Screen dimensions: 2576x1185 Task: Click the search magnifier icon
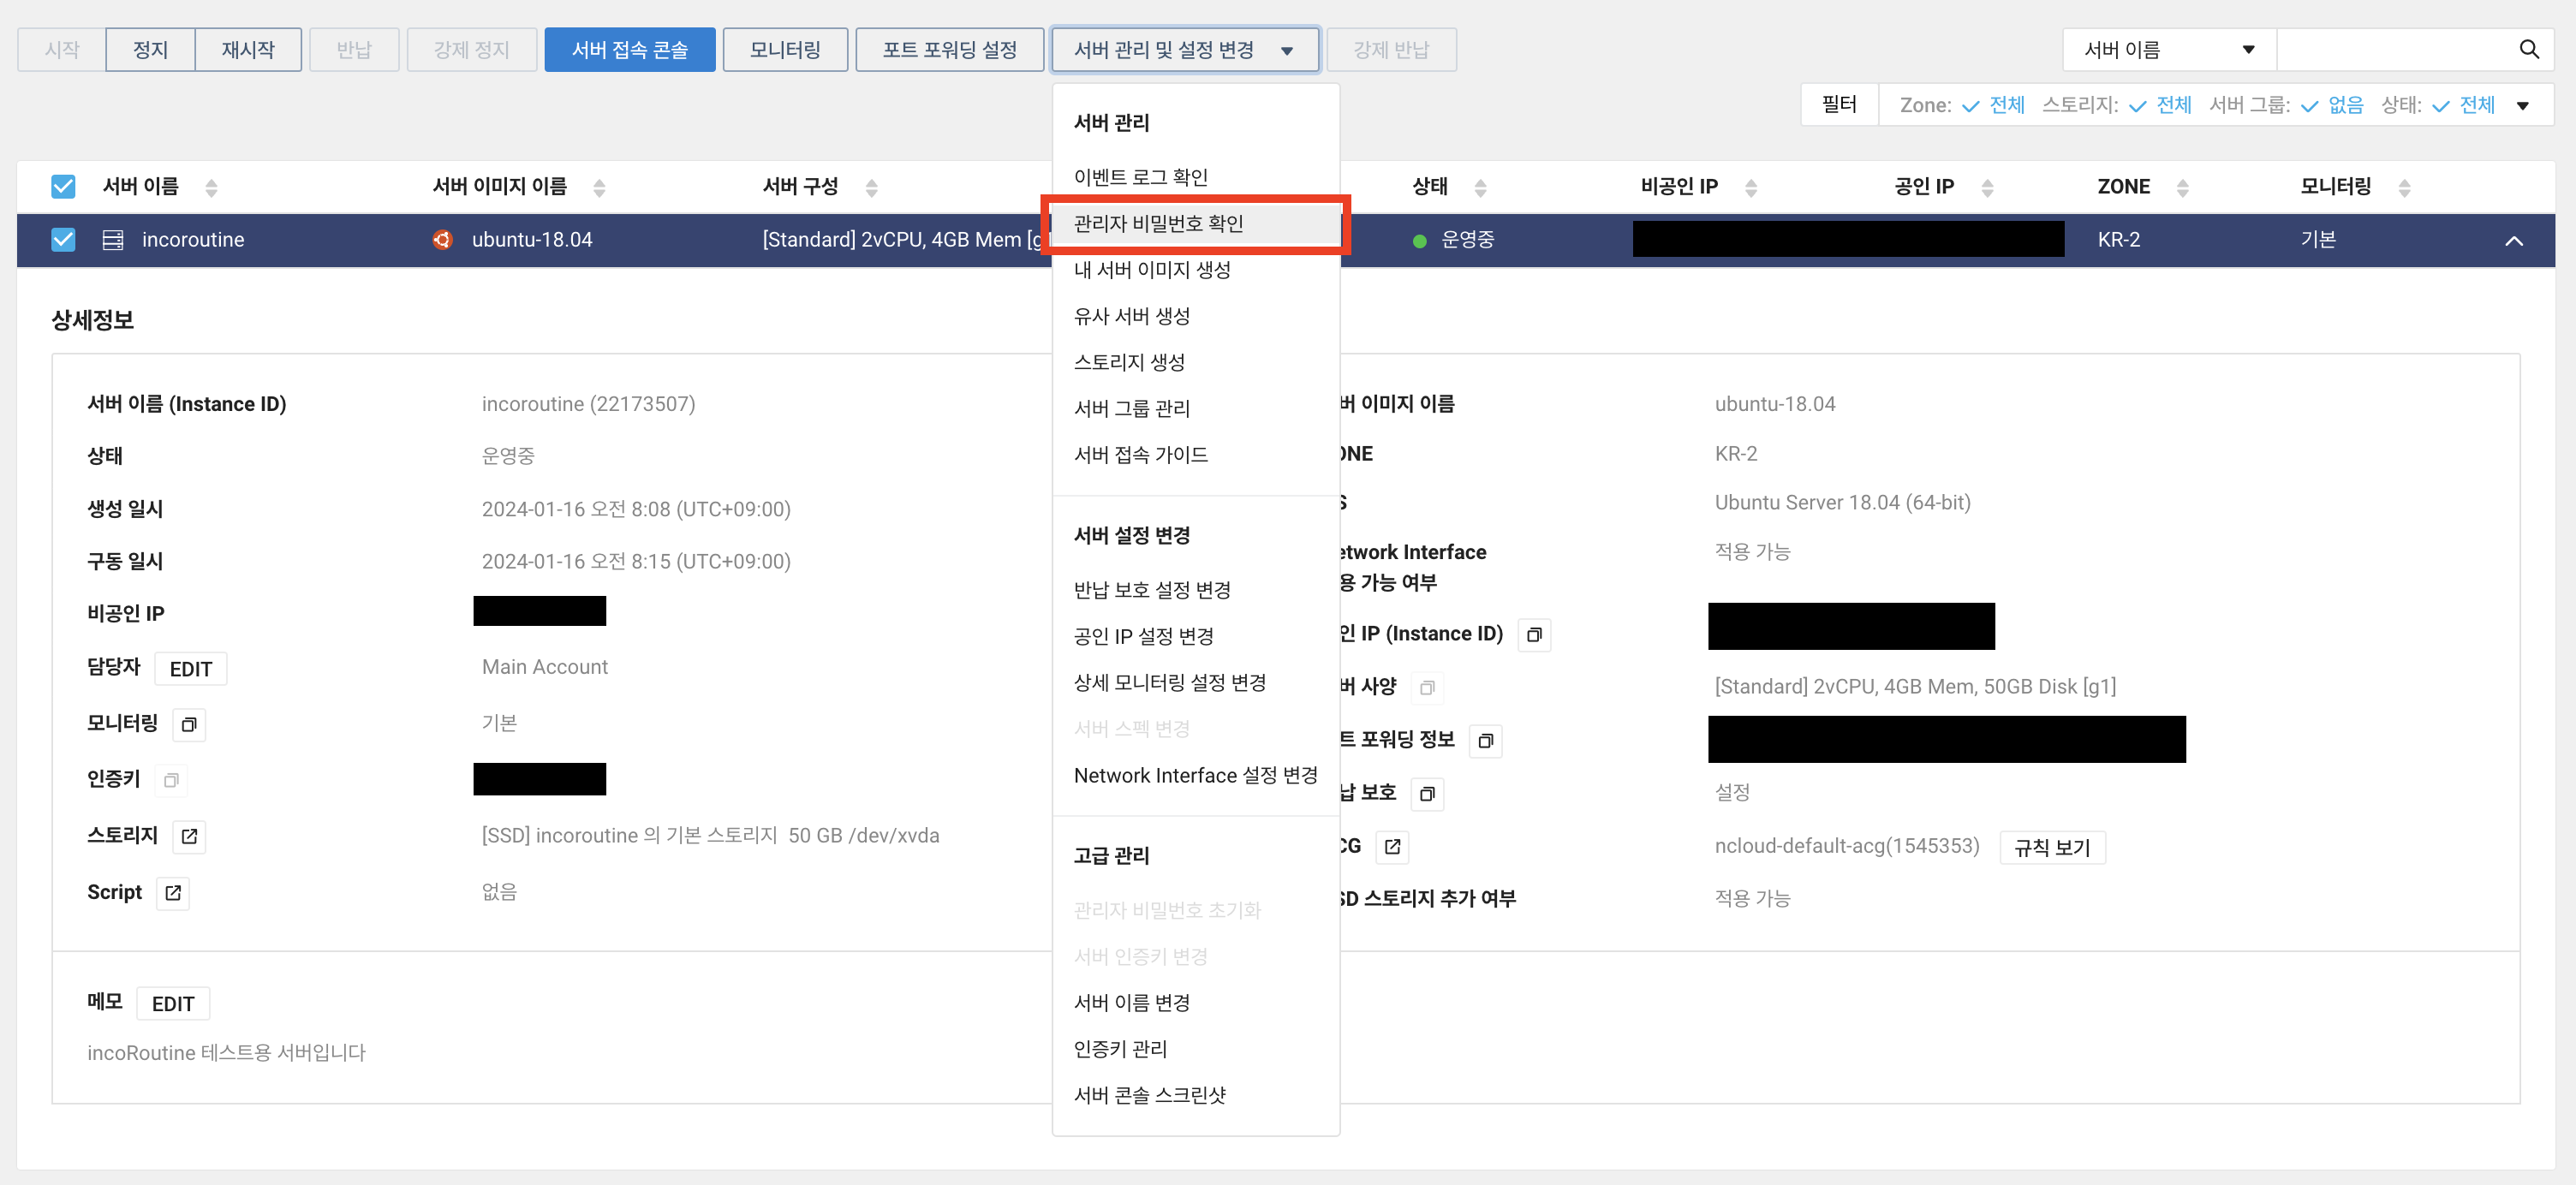tap(2529, 49)
